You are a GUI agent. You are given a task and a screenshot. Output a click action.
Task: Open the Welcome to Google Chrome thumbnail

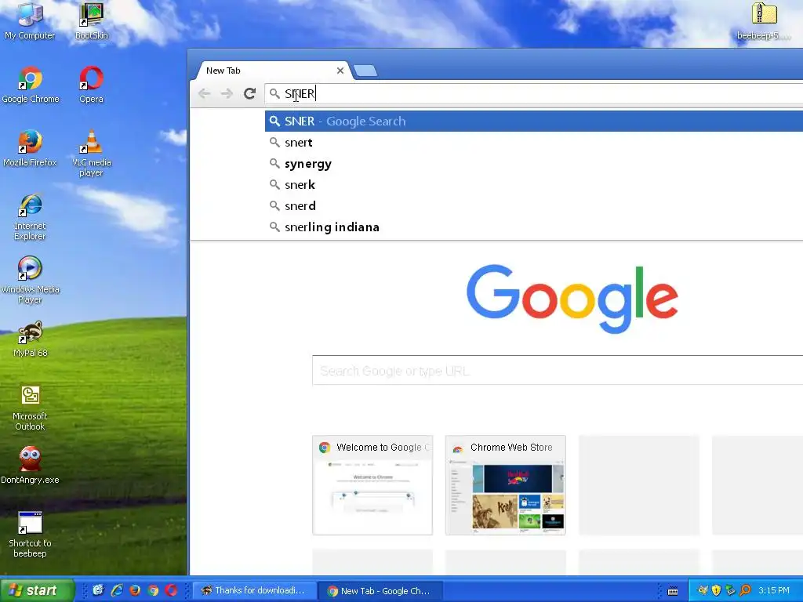(x=372, y=485)
